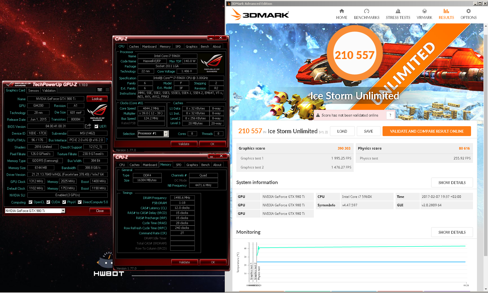Click the Close button in GPU-Z
Viewport: 488px width, 293px height.
pyautogui.click(x=100, y=211)
